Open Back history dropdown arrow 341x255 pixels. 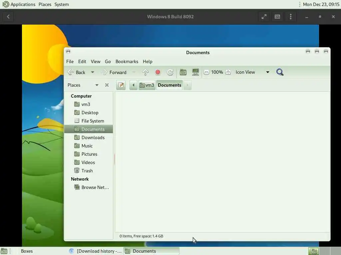tap(93, 72)
